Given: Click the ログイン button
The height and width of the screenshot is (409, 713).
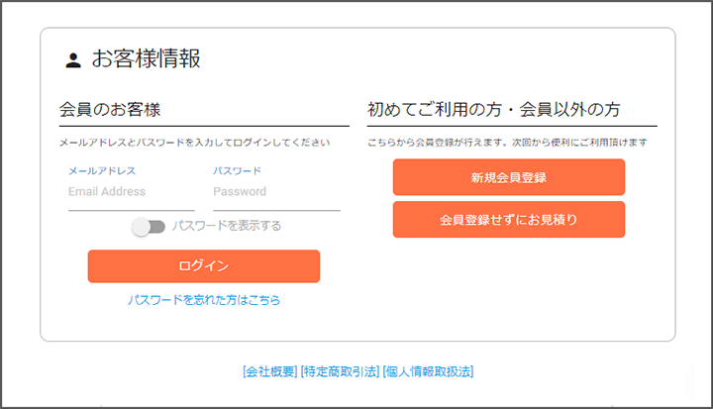Looking at the screenshot, I should 204,266.
